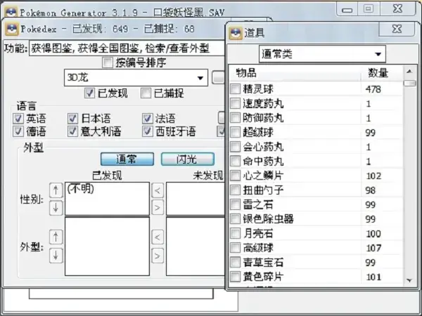Click the 道具 window Poké Ball icon
The height and width of the screenshot is (316, 422).
coord(236,33)
